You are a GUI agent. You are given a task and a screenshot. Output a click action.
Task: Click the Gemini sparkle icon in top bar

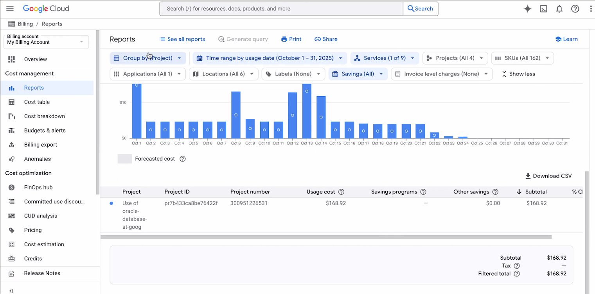tap(527, 9)
